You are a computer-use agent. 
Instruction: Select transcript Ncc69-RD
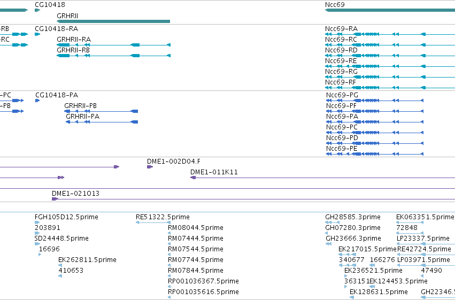click(x=341, y=50)
